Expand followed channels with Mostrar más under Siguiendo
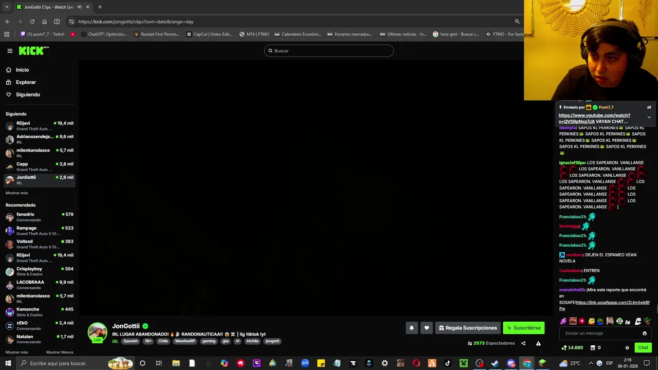 pyautogui.click(x=16, y=193)
